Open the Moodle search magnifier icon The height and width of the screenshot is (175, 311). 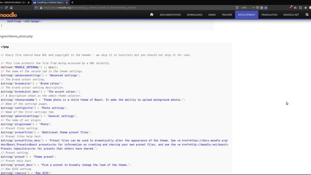tap(307, 15)
